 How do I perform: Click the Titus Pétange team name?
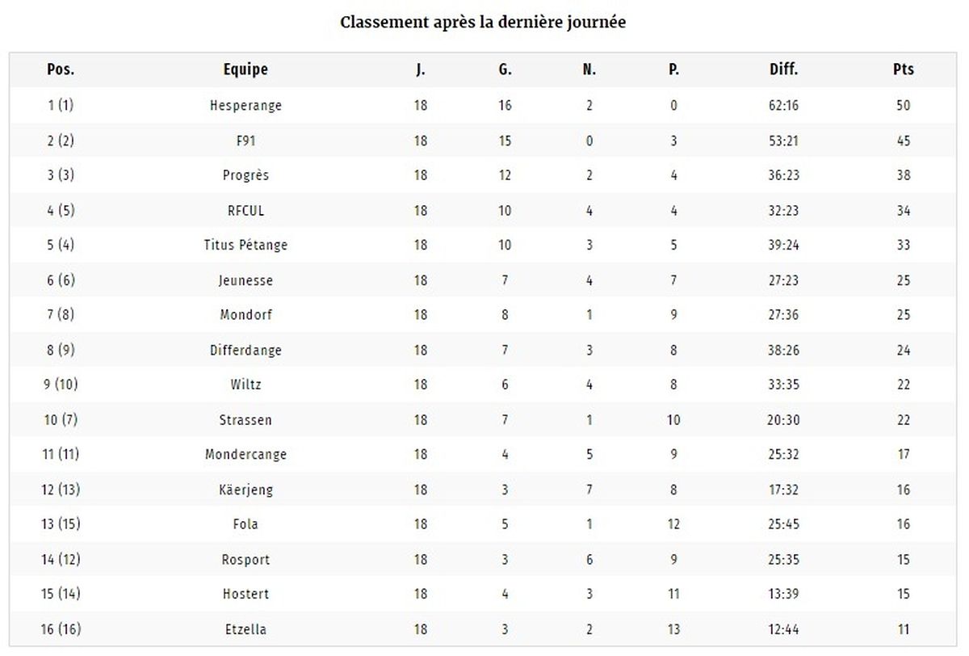(245, 245)
